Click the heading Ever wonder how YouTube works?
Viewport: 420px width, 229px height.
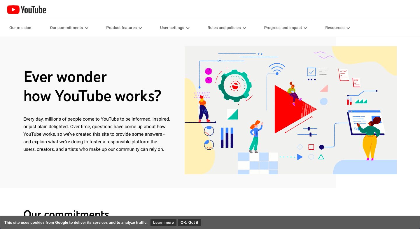pyautogui.click(x=92, y=86)
